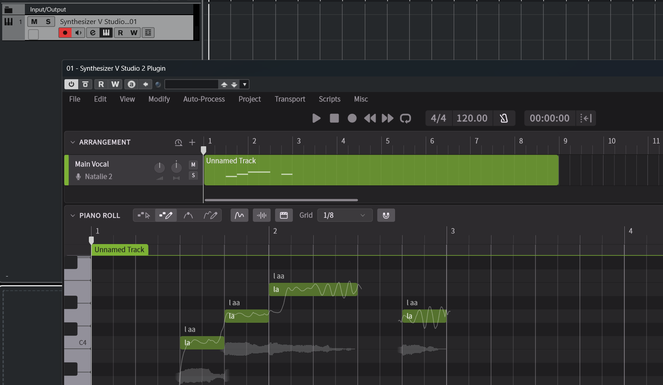Collapse the ARRANGEMENT panel
663x385 pixels.
(x=73, y=142)
